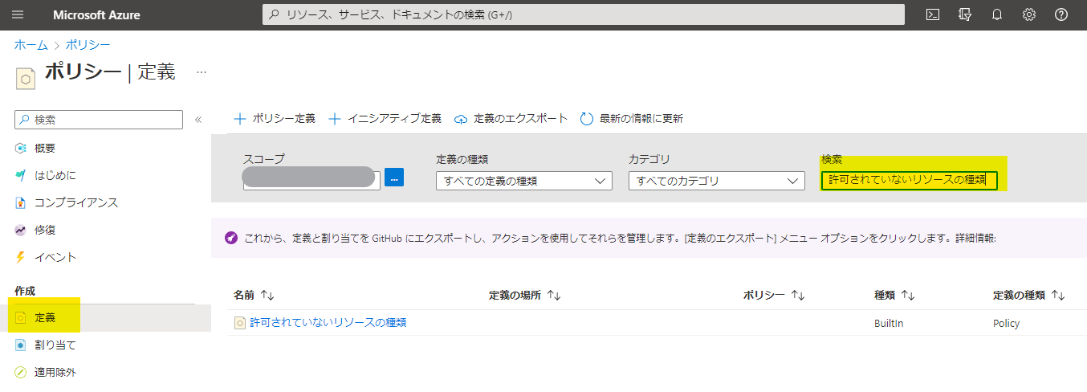Open portal settings gear
Image resolution: width=1087 pixels, height=392 pixels.
[x=1029, y=14]
